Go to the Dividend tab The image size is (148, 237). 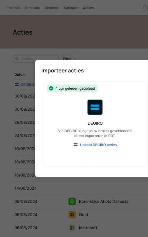52,8
